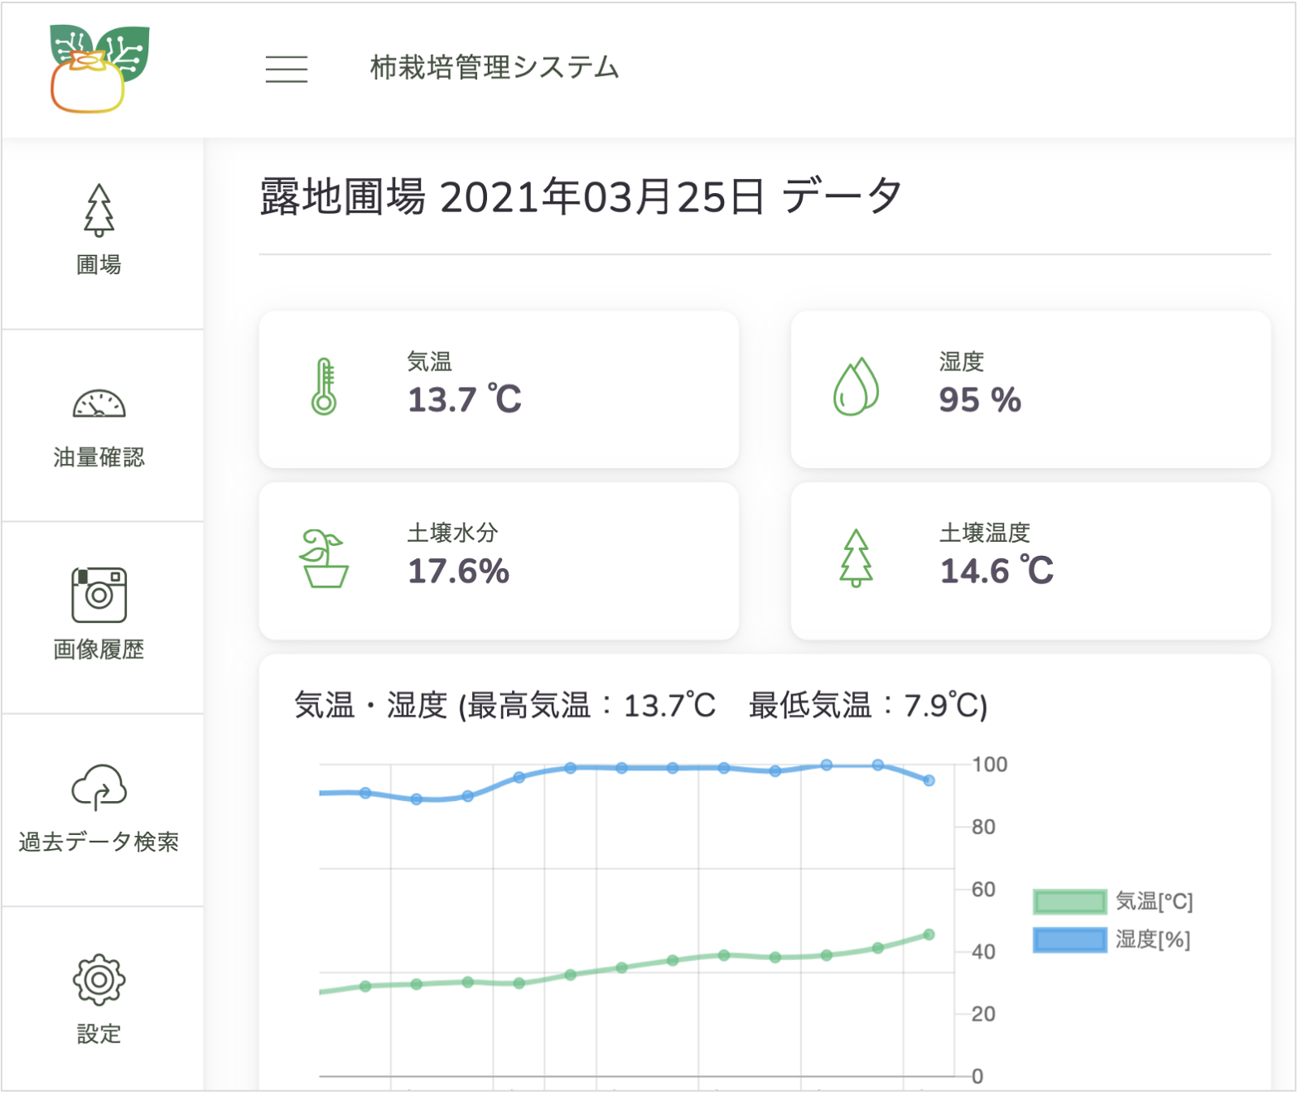Click the 設定 sidebar label
The width and height of the screenshot is (1298, 1096).
click(99, 1034)
